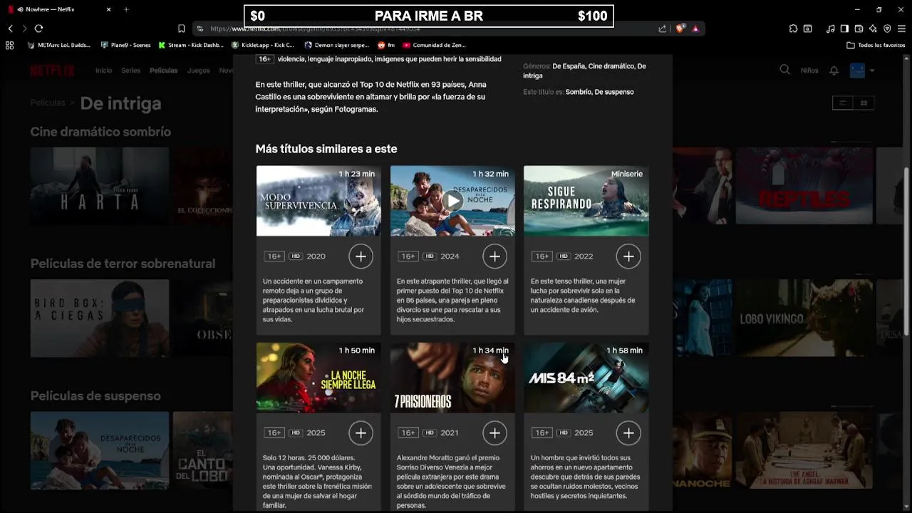Open Brave Playlist music icon
This screenshot has height=513, width=912.
[830, 28]
